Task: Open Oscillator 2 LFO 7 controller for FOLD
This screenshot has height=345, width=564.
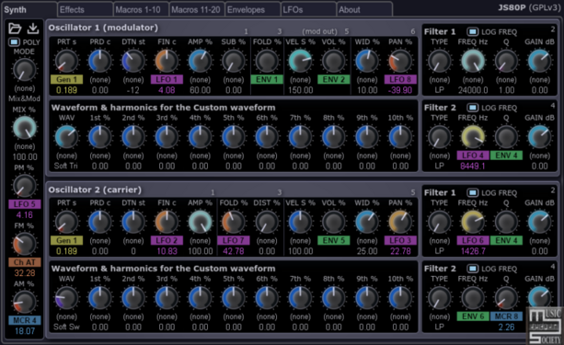Action: (233, 240)
